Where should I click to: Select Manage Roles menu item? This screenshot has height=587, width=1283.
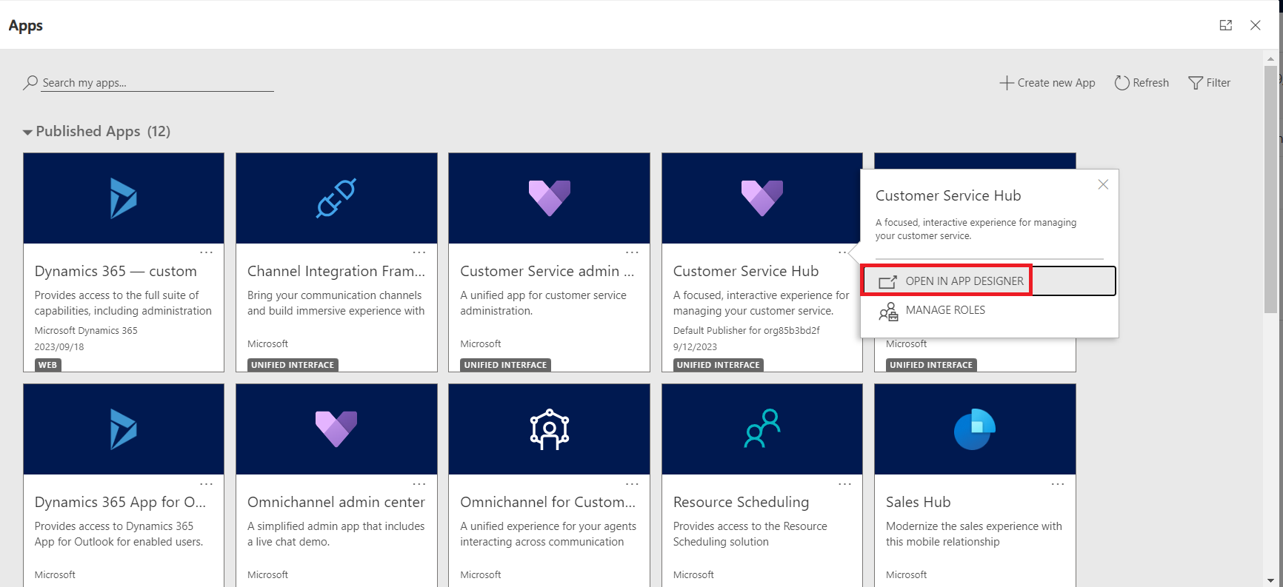[x=944, y=310]
